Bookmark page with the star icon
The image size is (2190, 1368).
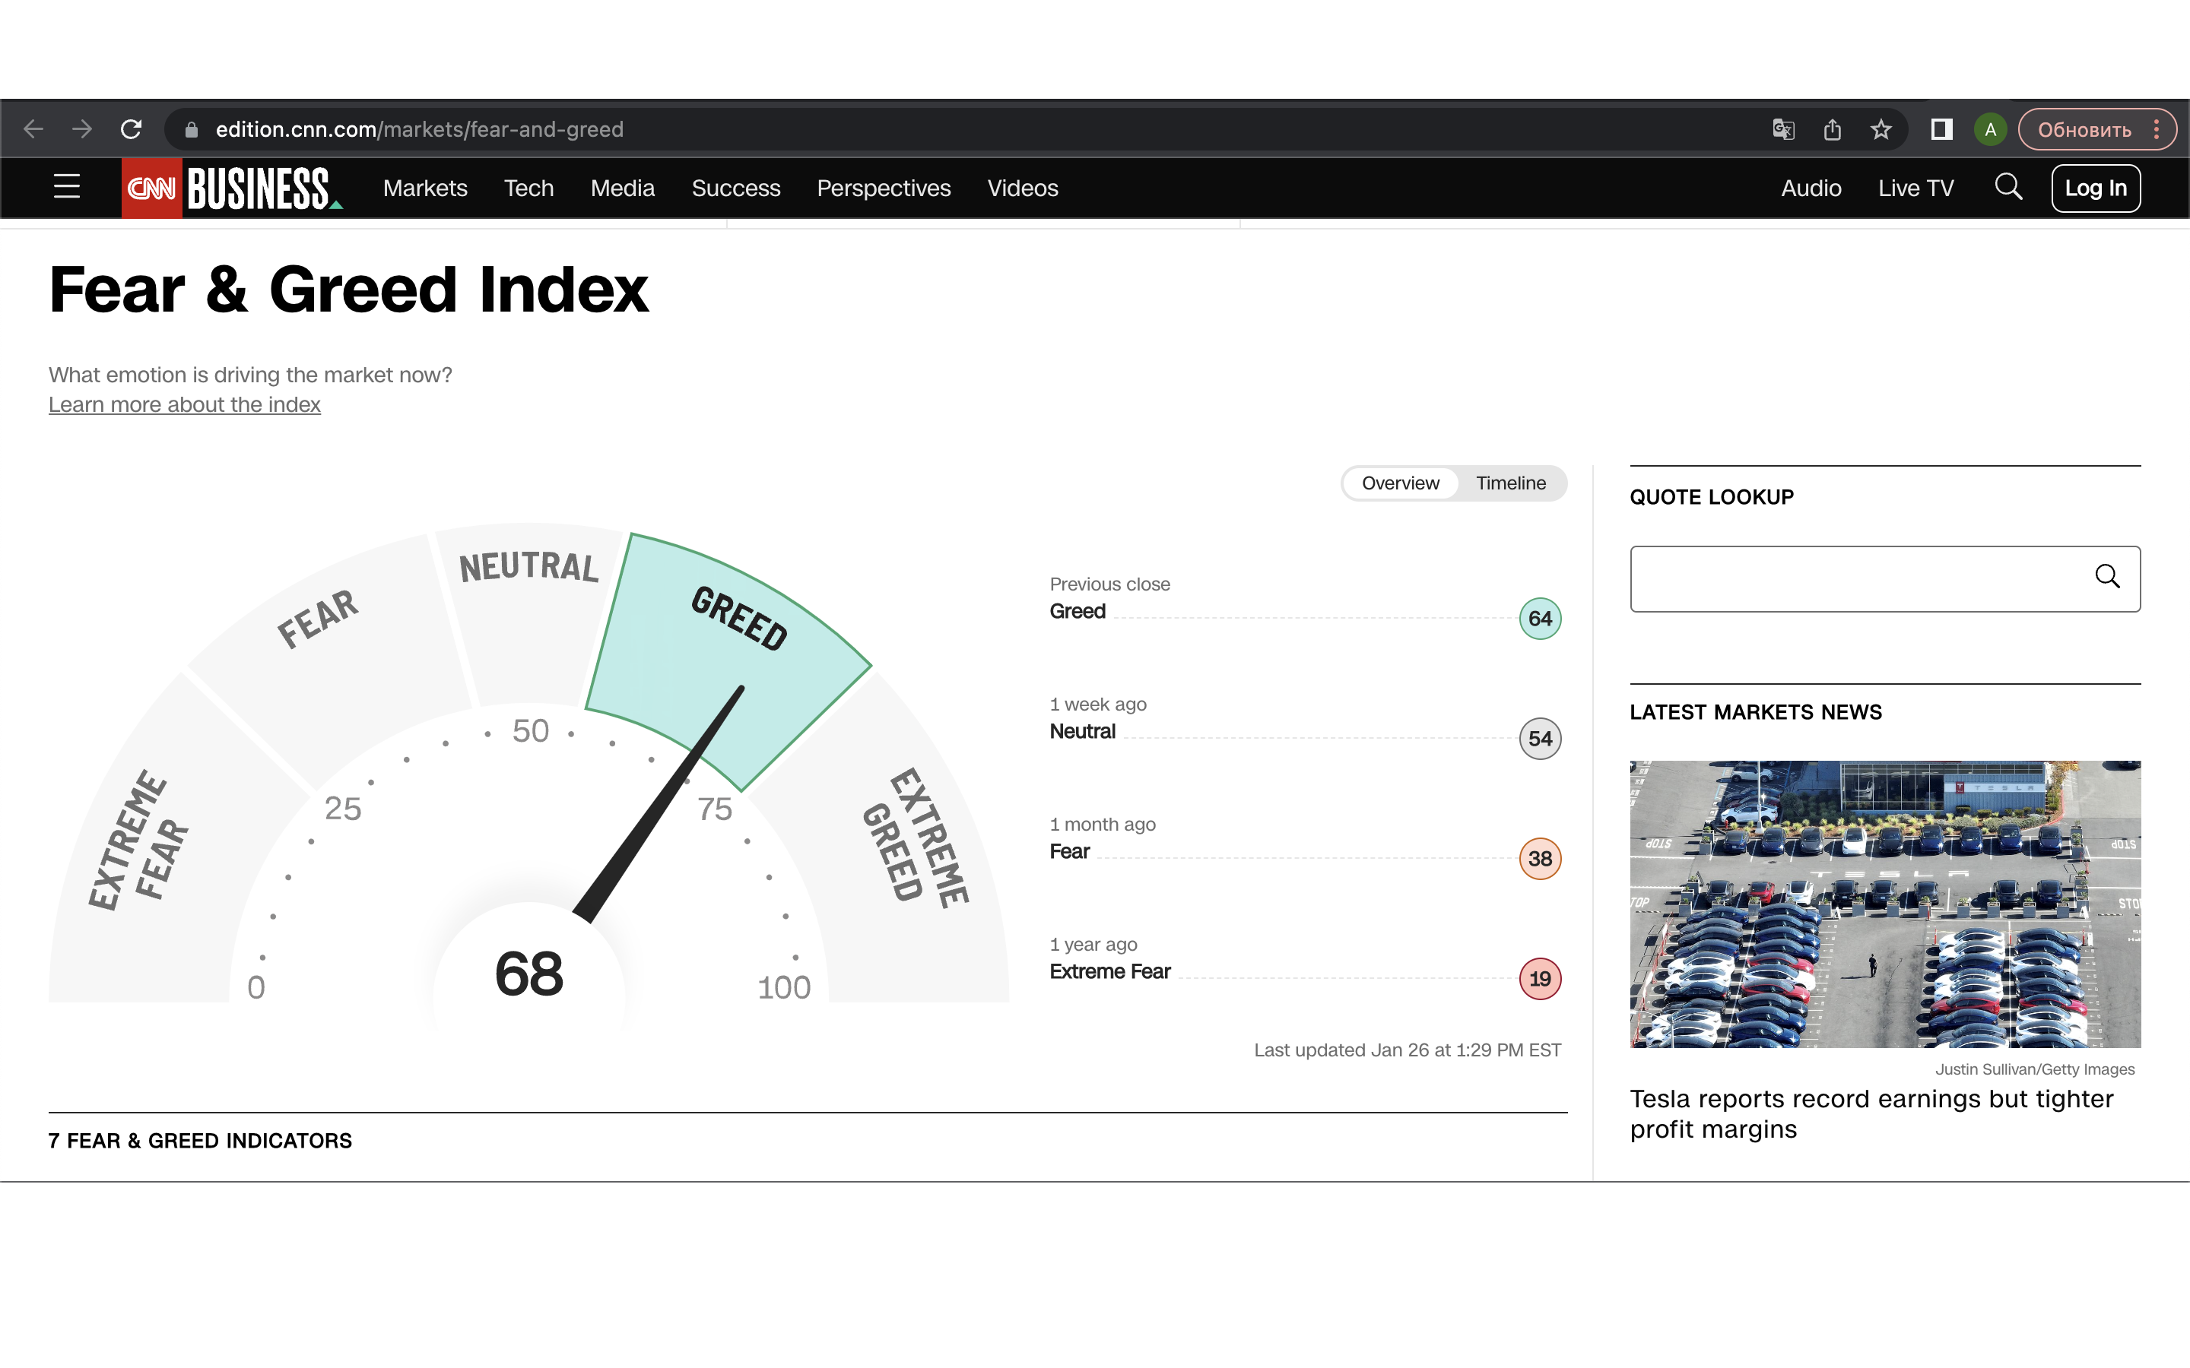tap(1881, 129)
